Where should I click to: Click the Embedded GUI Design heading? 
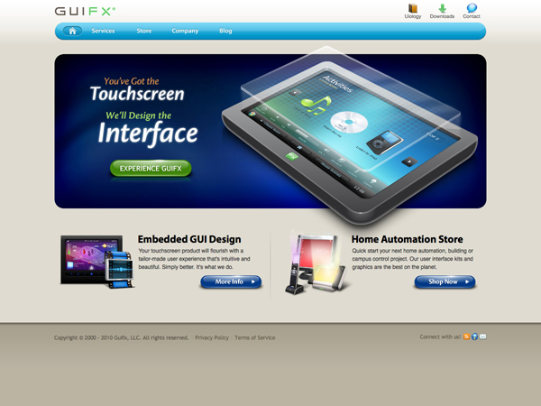point(189,239)
